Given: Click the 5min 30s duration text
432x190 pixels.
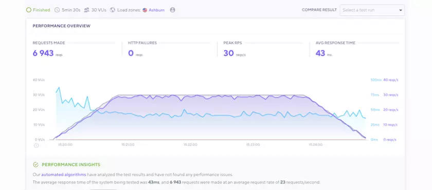Looking at the screenshot, I should coord(71,10).
